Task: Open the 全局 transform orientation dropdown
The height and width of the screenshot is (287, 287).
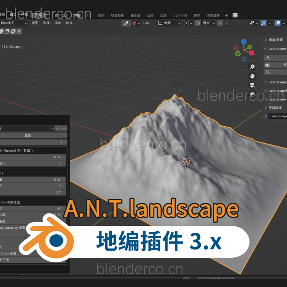Action: coord(169,23)
